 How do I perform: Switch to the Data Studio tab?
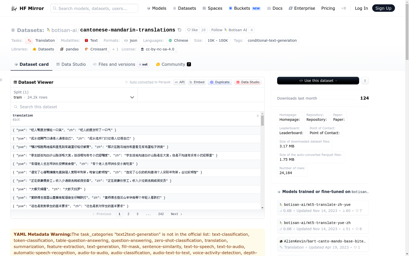(71, 64)
